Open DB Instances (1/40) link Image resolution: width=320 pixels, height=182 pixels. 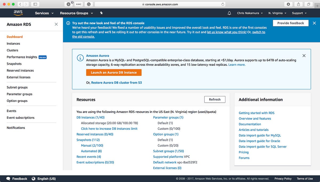90,117
